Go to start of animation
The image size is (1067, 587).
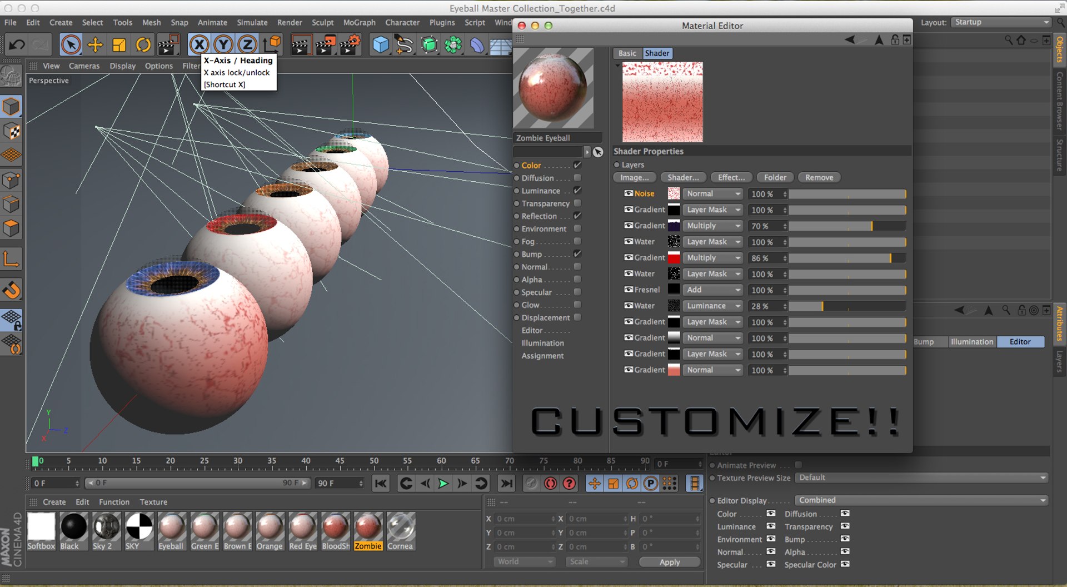click(381, 484)
